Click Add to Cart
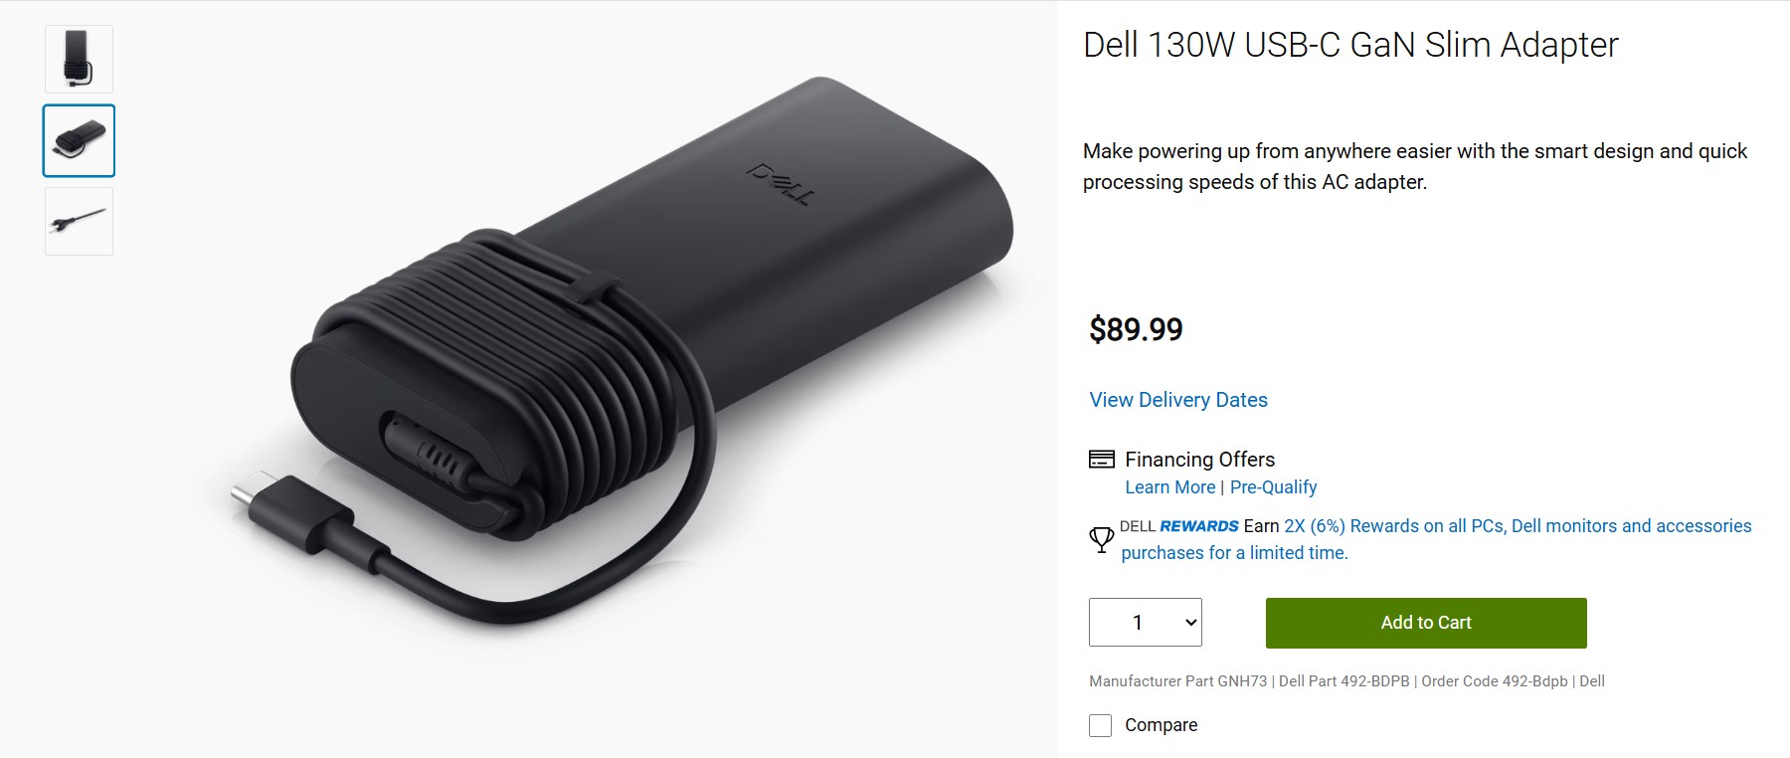 pos(1425,622)
